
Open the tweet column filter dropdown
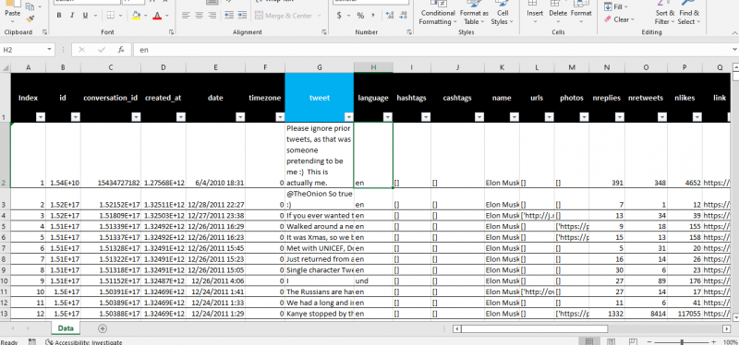pyautogui.click(x=349, y=117)
